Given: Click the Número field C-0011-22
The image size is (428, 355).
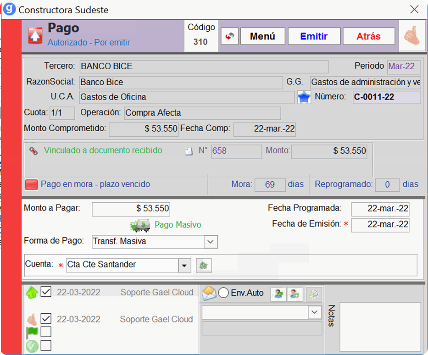Looking at the screenshot, I should (387, 97).
